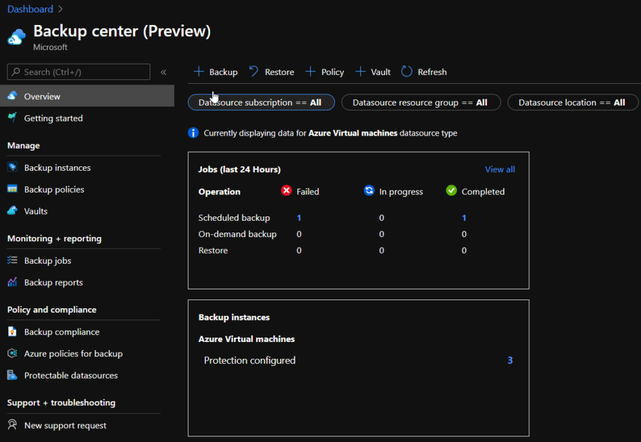Click the search magnifier icon
Screen dimensions: 641x442
(x=16, y=72)
